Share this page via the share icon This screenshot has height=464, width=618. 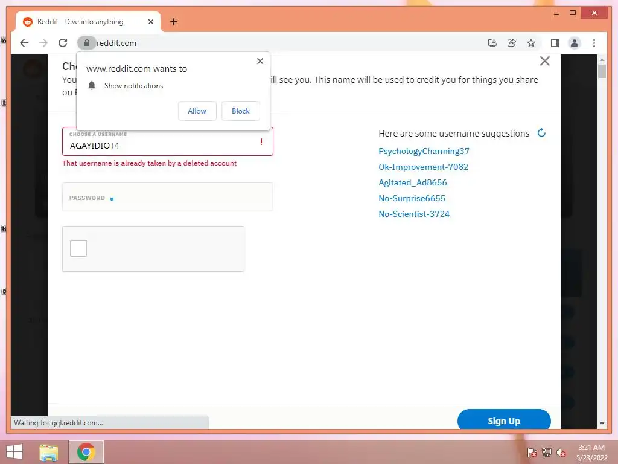[512, 43]
